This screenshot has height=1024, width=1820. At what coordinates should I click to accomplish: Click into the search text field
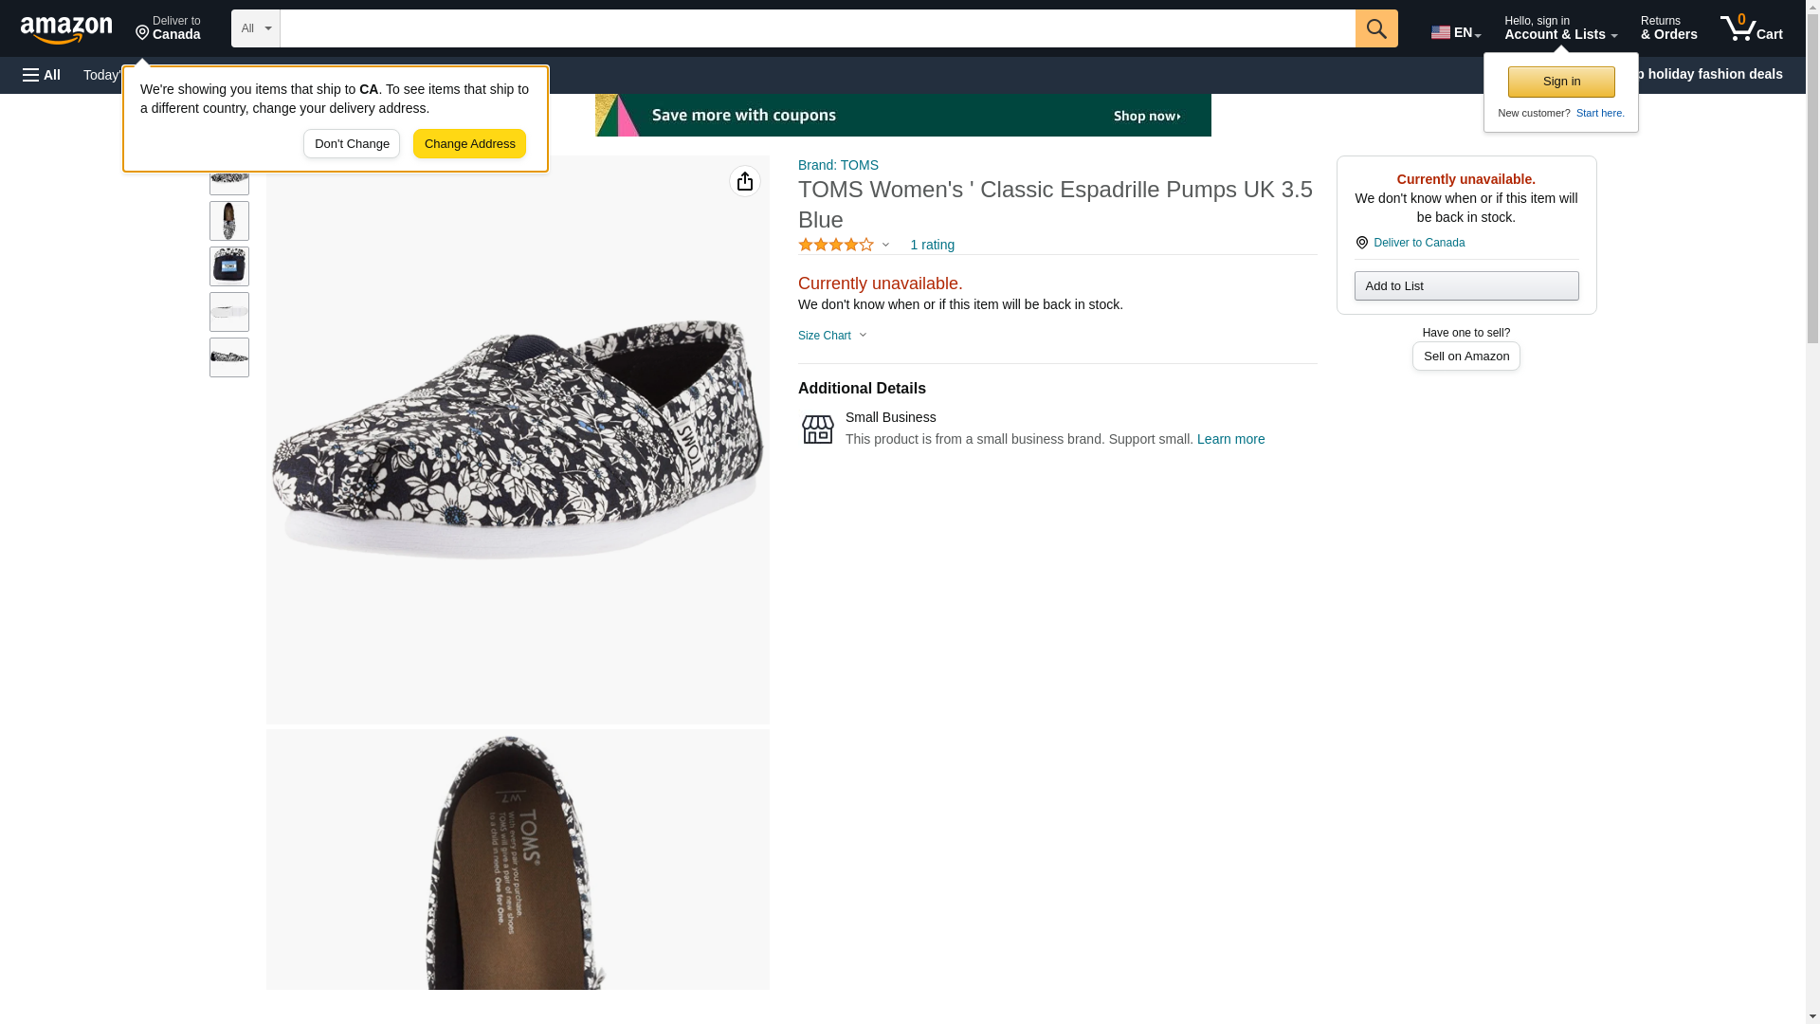[817, 28]
